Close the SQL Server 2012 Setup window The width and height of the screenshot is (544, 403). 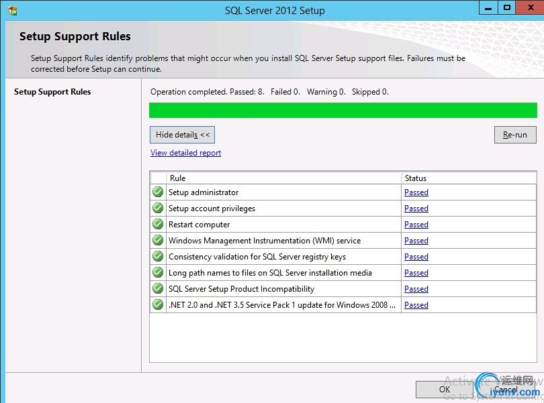click(530, 7)
